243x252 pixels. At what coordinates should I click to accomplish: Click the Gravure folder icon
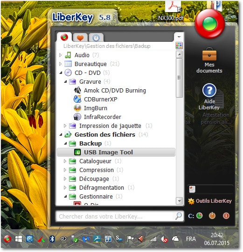tap(73, 81)
